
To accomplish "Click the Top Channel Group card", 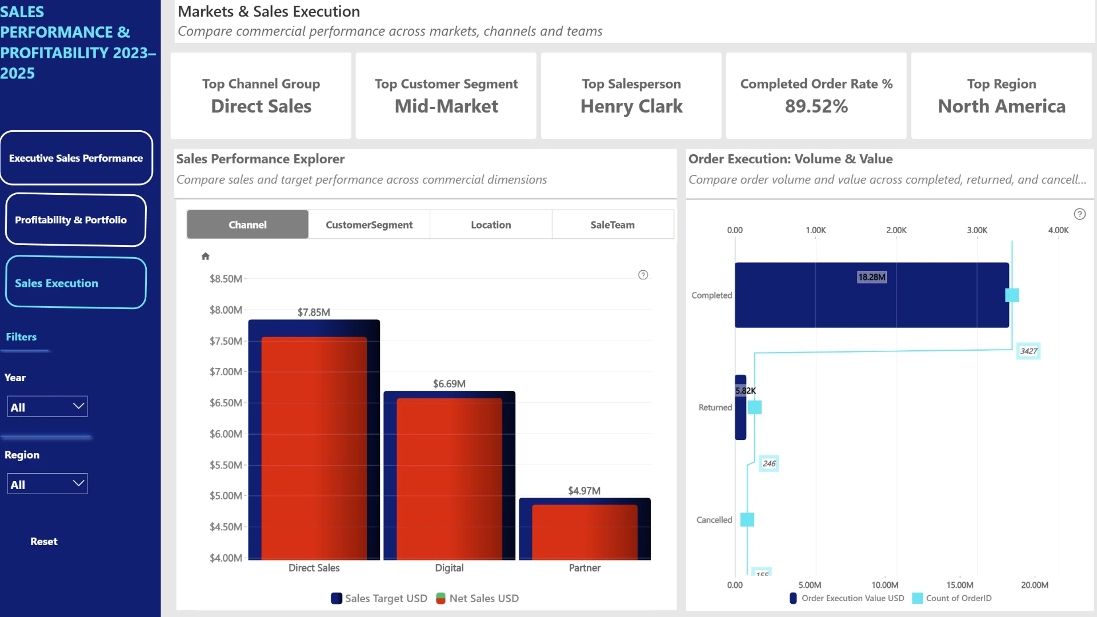I will [x=261, y=96].
